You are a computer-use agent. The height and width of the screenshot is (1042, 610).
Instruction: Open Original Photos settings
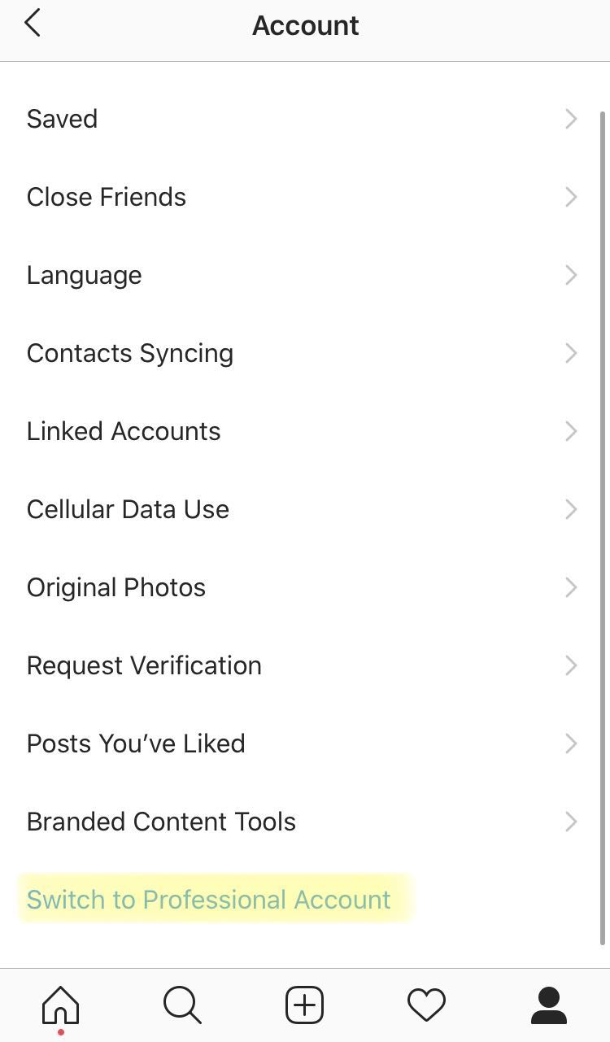pyautogui.click(x=116, y=587)
